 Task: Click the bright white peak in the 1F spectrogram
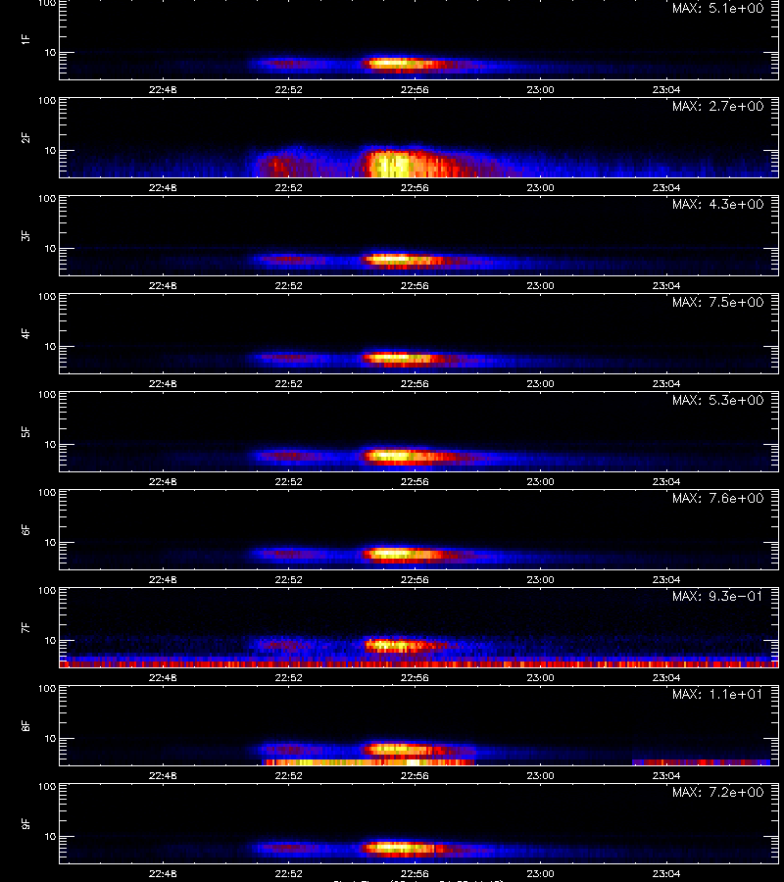[394, 63]
